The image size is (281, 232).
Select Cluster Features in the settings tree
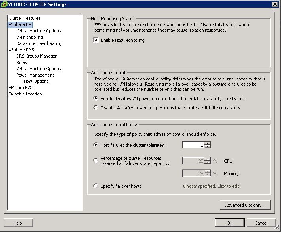coord(25,18)
